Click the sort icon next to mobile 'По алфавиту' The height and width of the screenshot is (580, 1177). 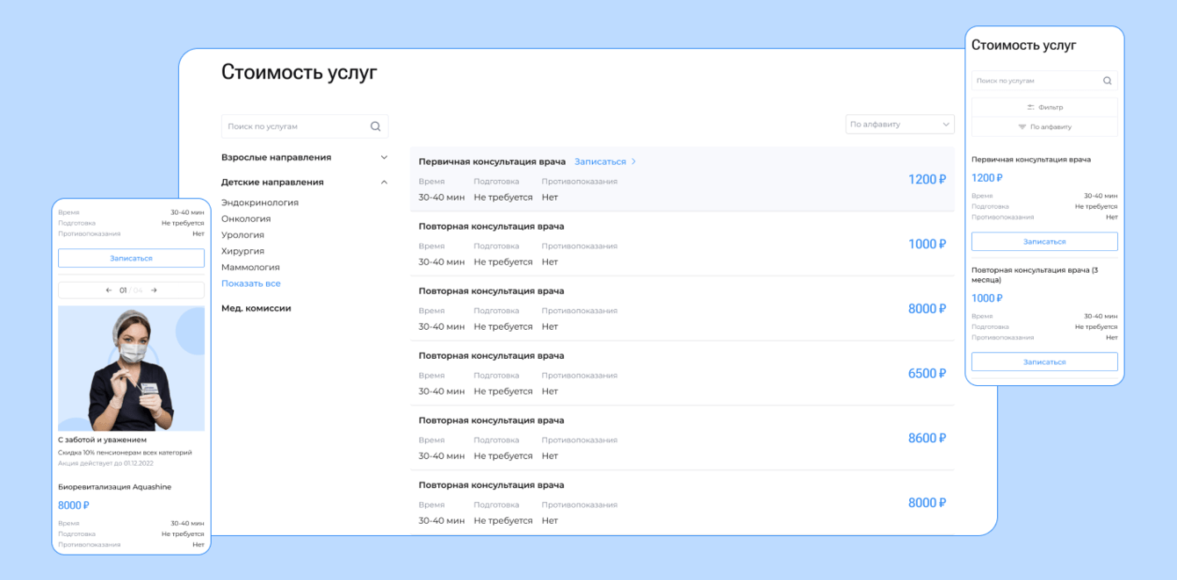[1022, 127]
